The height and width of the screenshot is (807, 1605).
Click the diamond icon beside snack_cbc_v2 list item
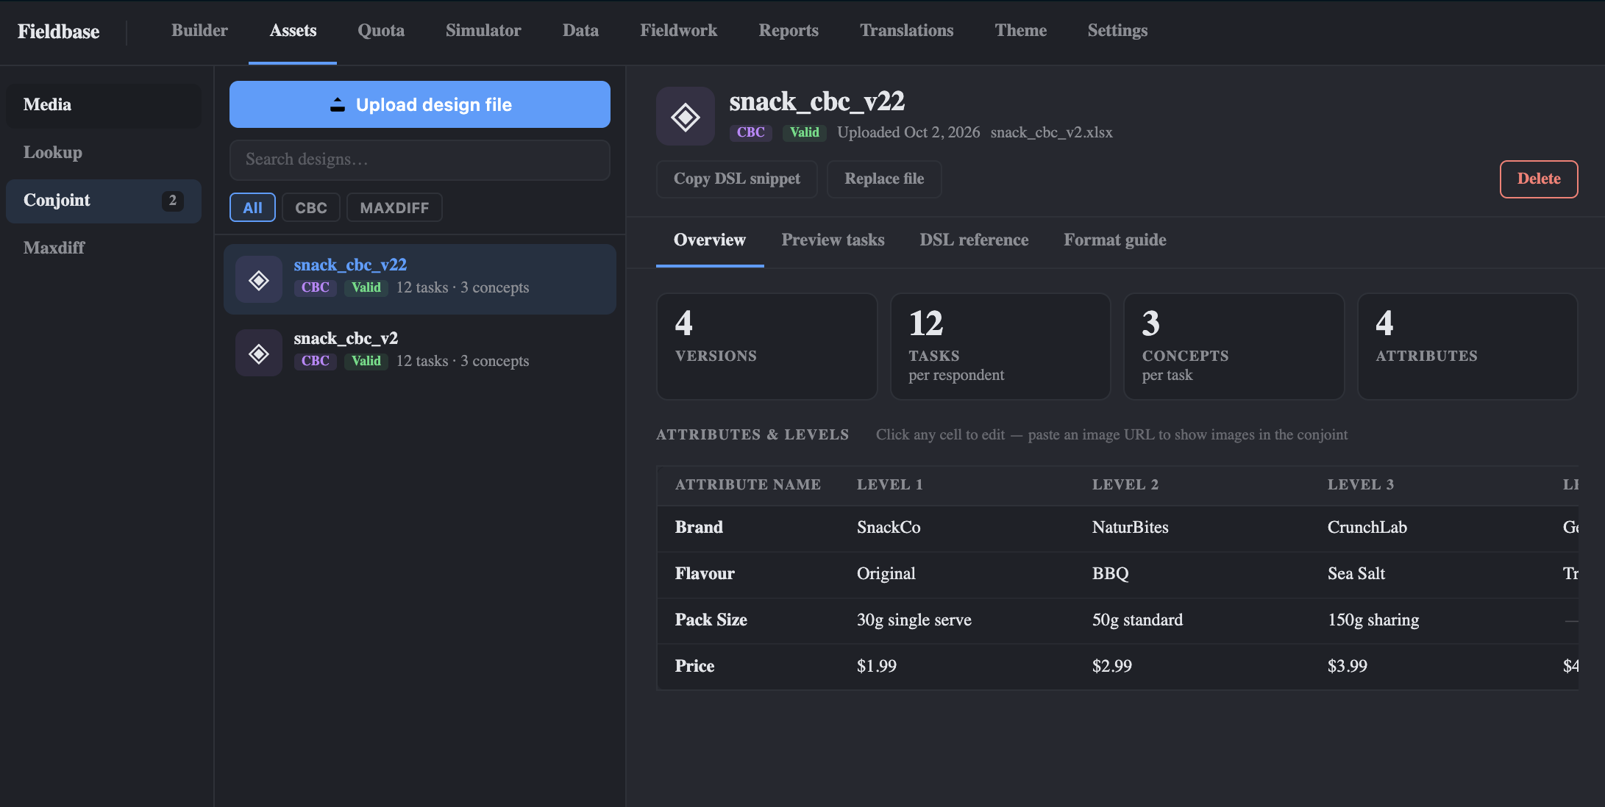pyautogui.click(x=259, y=354)
